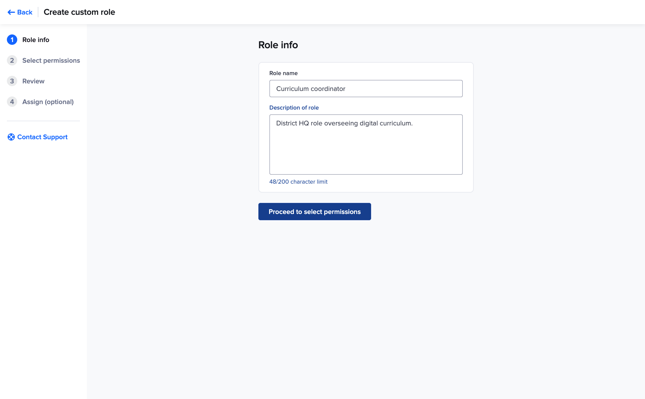Select step 4 circle icon
The width and height of the screenshot is (645, 399).
12,102
